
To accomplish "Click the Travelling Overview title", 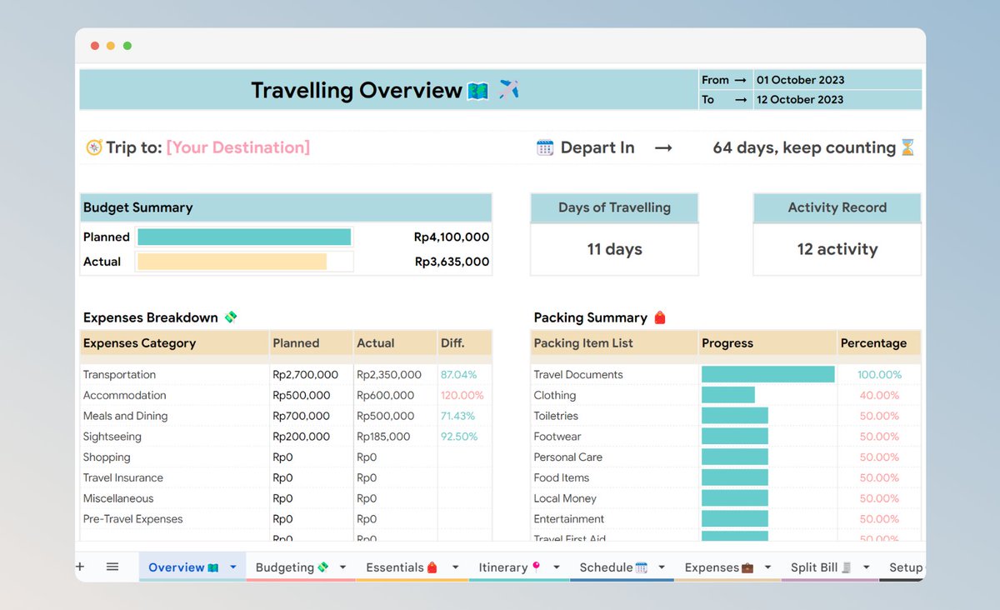I will (x=357, y=90).
